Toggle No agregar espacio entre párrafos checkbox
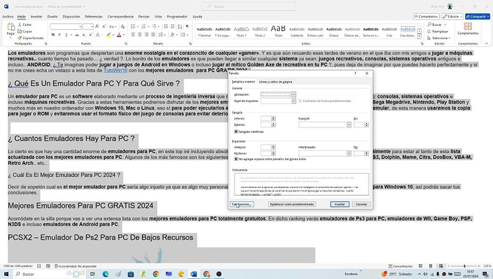Viewport: 493px width, 279px height. pos(236,159)
